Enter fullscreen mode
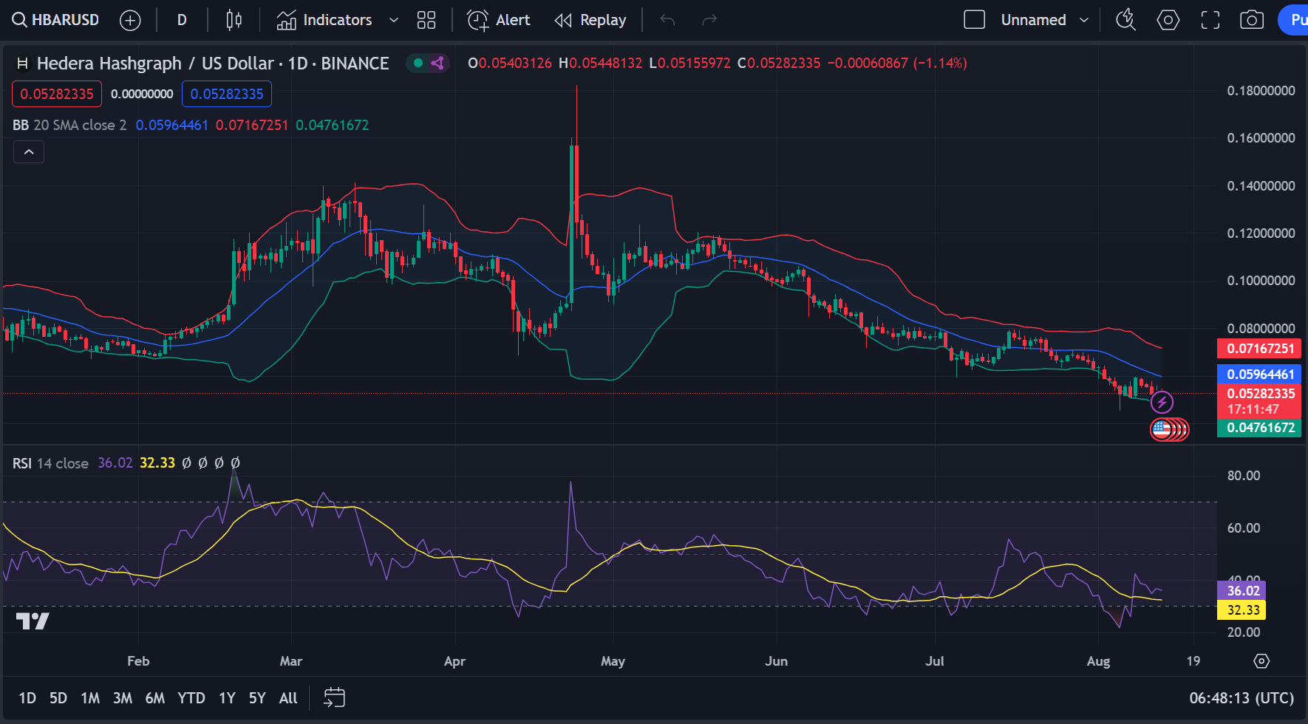The height and width of the screenshot is (724, 1308). point(1210,20)
